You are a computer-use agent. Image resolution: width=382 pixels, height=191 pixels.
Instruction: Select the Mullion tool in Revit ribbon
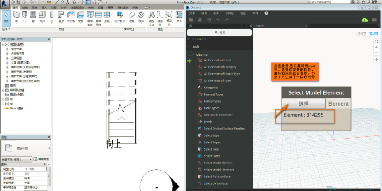pyautogui.click(x=107, y=17)
